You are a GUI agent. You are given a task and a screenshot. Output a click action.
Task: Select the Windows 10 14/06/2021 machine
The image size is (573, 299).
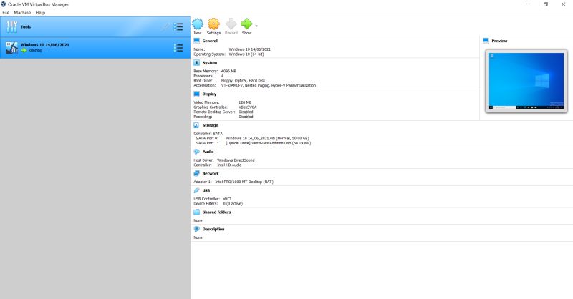click(x=95, y=47)
